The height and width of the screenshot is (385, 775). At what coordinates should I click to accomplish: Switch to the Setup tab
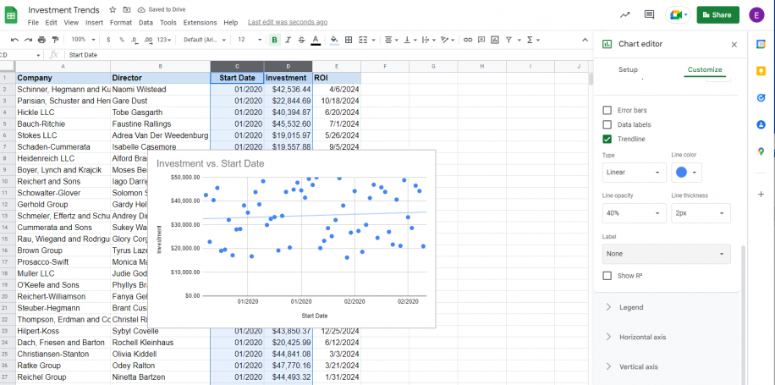[x=628, y=69]
